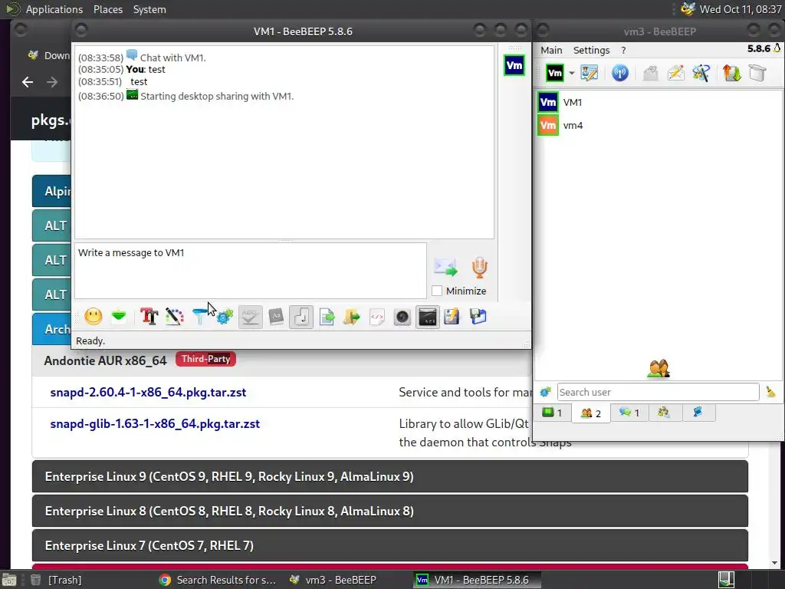The height and width of the screenshot is (589, 785).
Task: Click the message box 'Write a message to VM1'
Action: pos(251,271)
